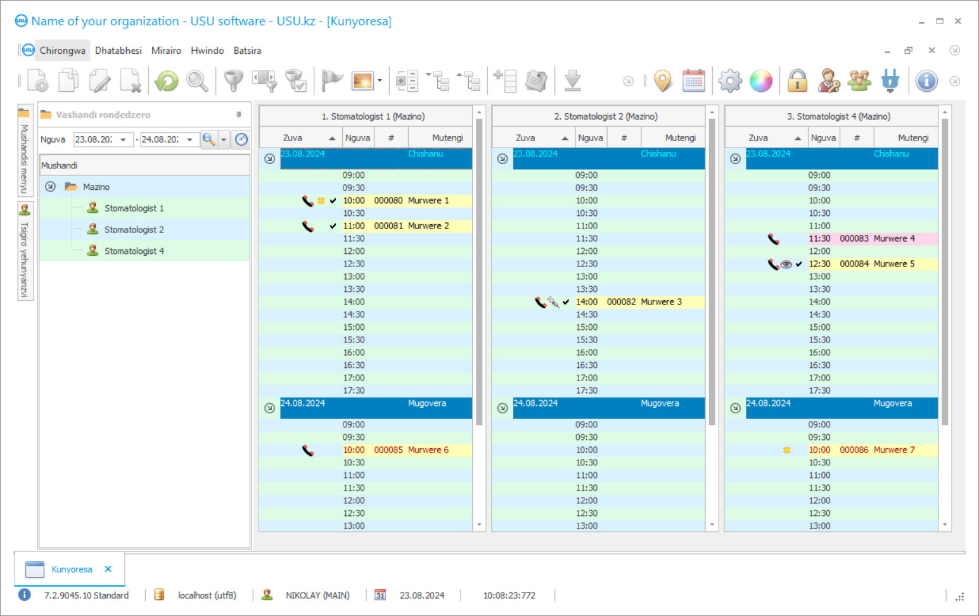Open the Mirairo menu
979x616 pixels.
(x=165, y=50)
